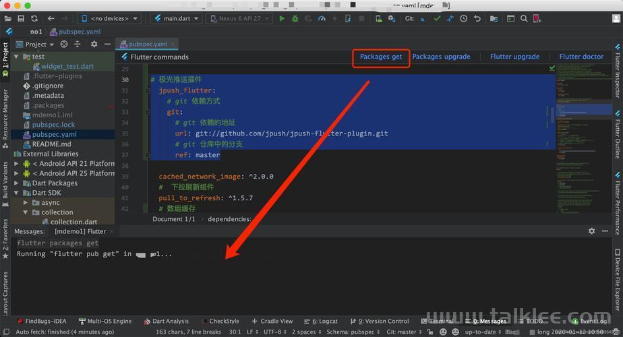
Task: Select the [mdemo1] Flutter messages tab
Action: point(80,231)
